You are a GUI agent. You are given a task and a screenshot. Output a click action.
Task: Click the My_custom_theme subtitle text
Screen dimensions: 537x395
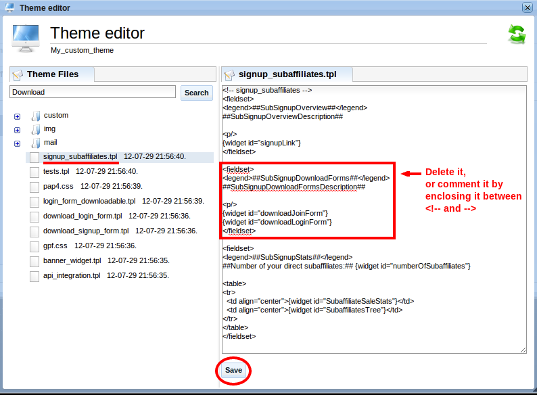coord(83,50)
